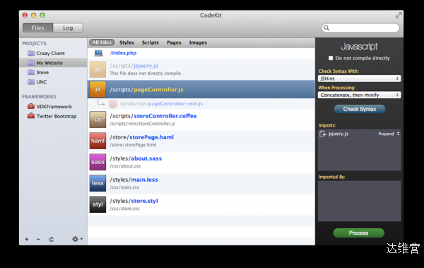Select the /scripts/jquery.js file row
This screenshot has height=268, width=424.
tap(201, 69)
